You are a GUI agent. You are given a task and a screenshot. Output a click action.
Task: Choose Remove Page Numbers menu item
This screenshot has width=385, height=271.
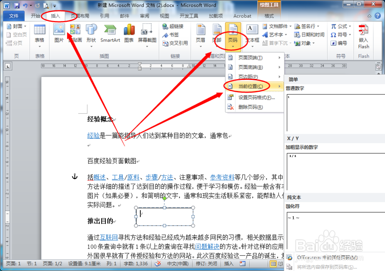(x=254, y=107)
